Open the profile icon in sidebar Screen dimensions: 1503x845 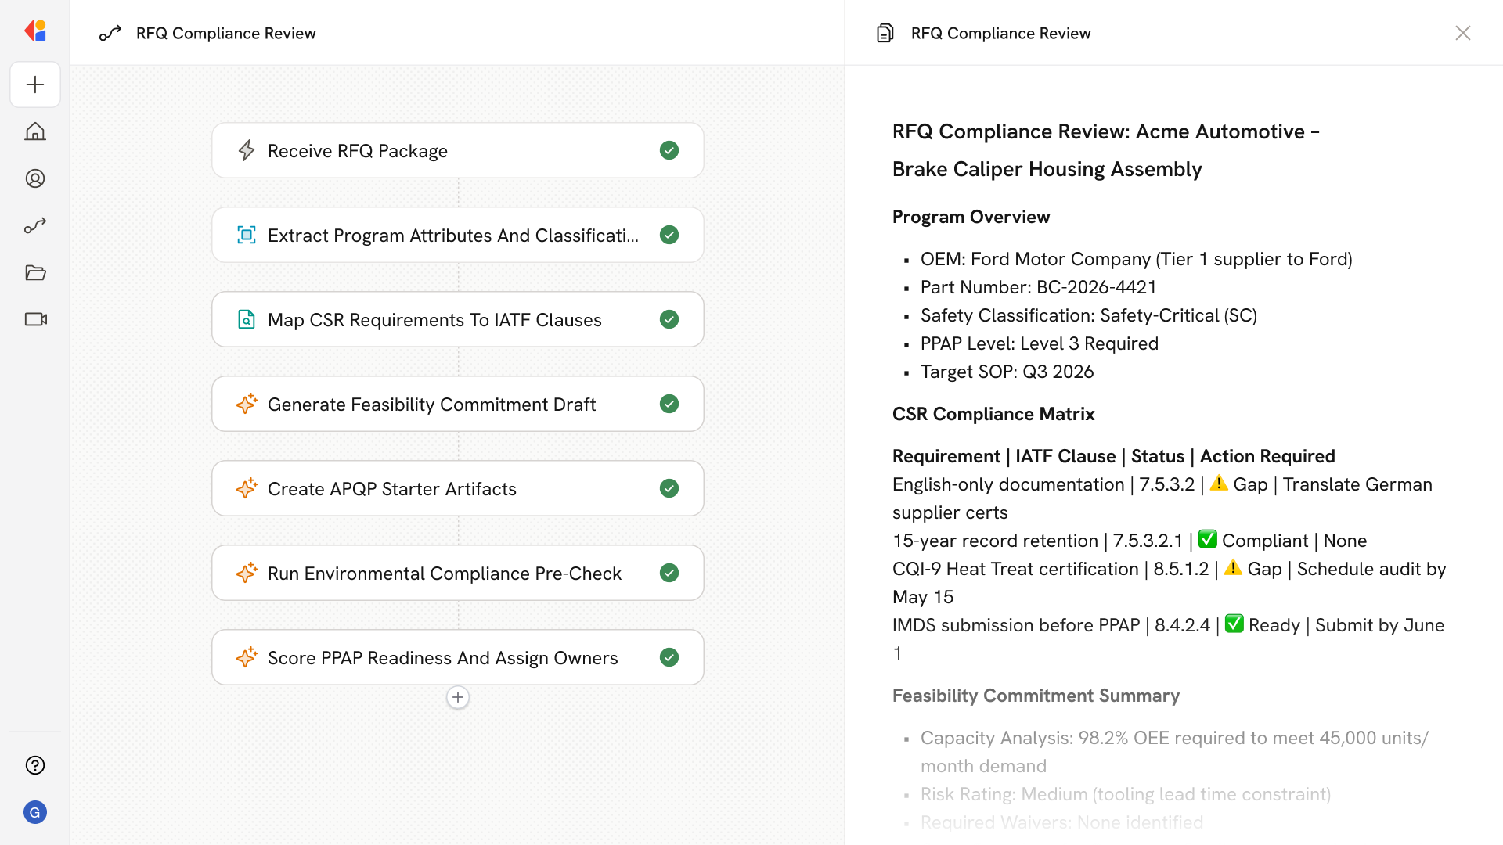click(x=35, y=178)
